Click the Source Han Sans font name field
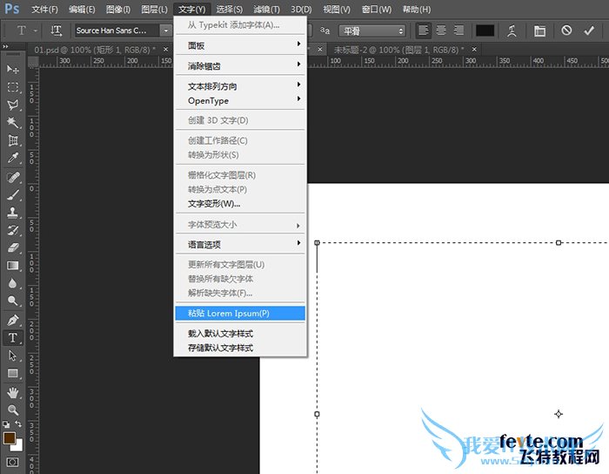 pyautogui.click(x=117, y=30)
